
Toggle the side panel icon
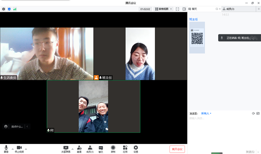tap(184, 9)
